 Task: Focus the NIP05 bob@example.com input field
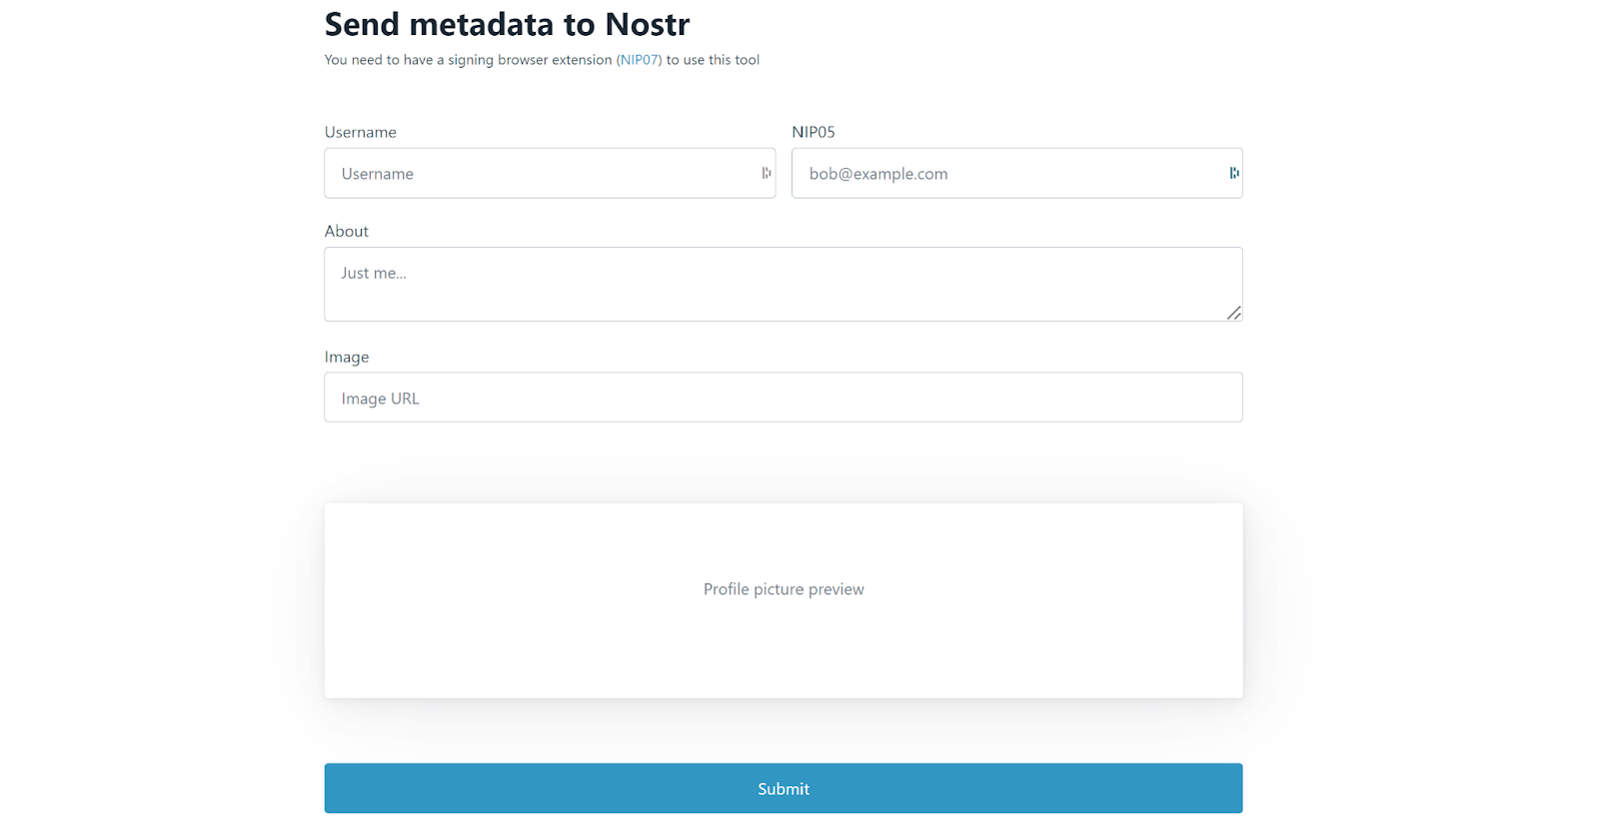(x=1017, y=173)
